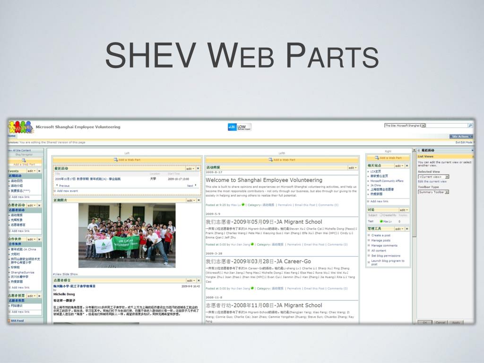
Task: Click the search text input field
Action: (x=447, y=126)
